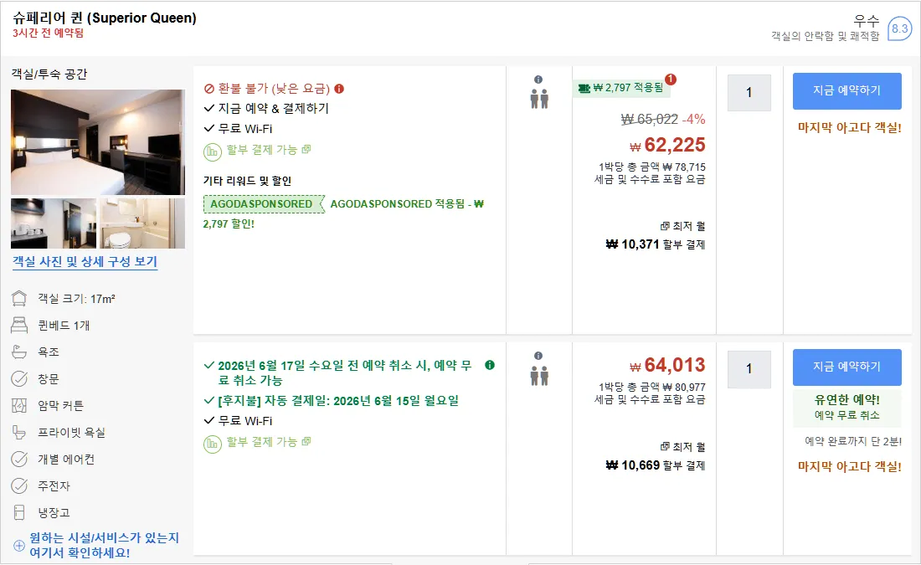Screen dimensions: 921x565
Task: Click the blackout curtain icon
Action: click(19, 405)
